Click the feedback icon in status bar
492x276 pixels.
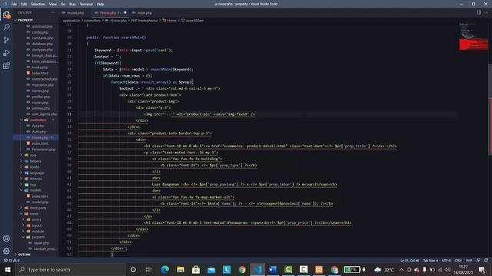click(478, 261)
